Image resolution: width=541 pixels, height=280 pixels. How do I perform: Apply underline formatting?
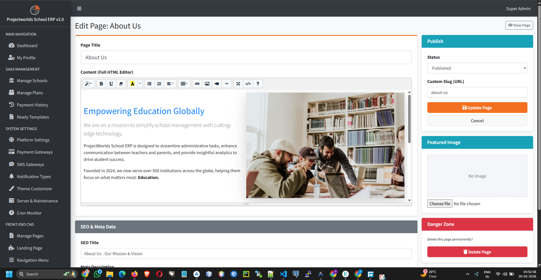tap(111, 84)
